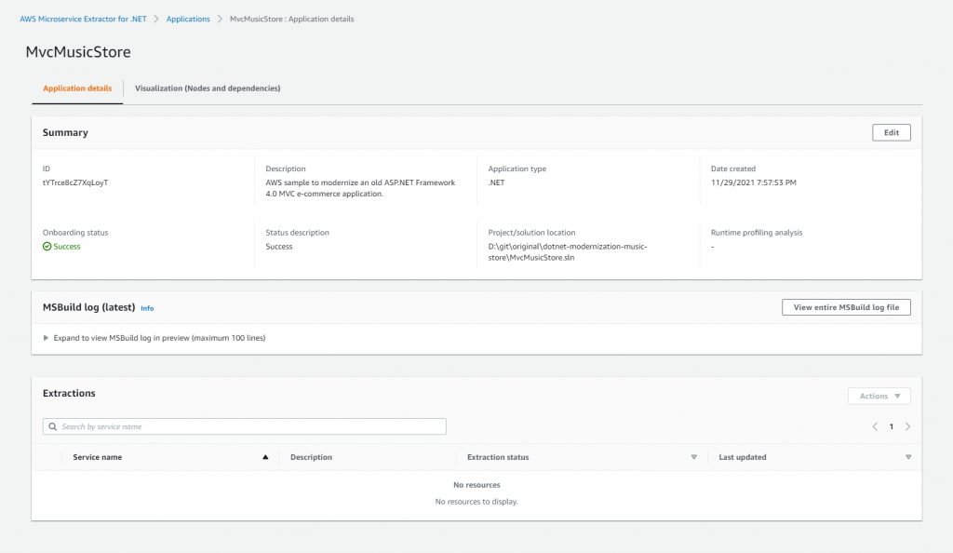The image size is (953, 553).
Task: Click the next page chevron in pagination
Action: (x=906, y=425)
